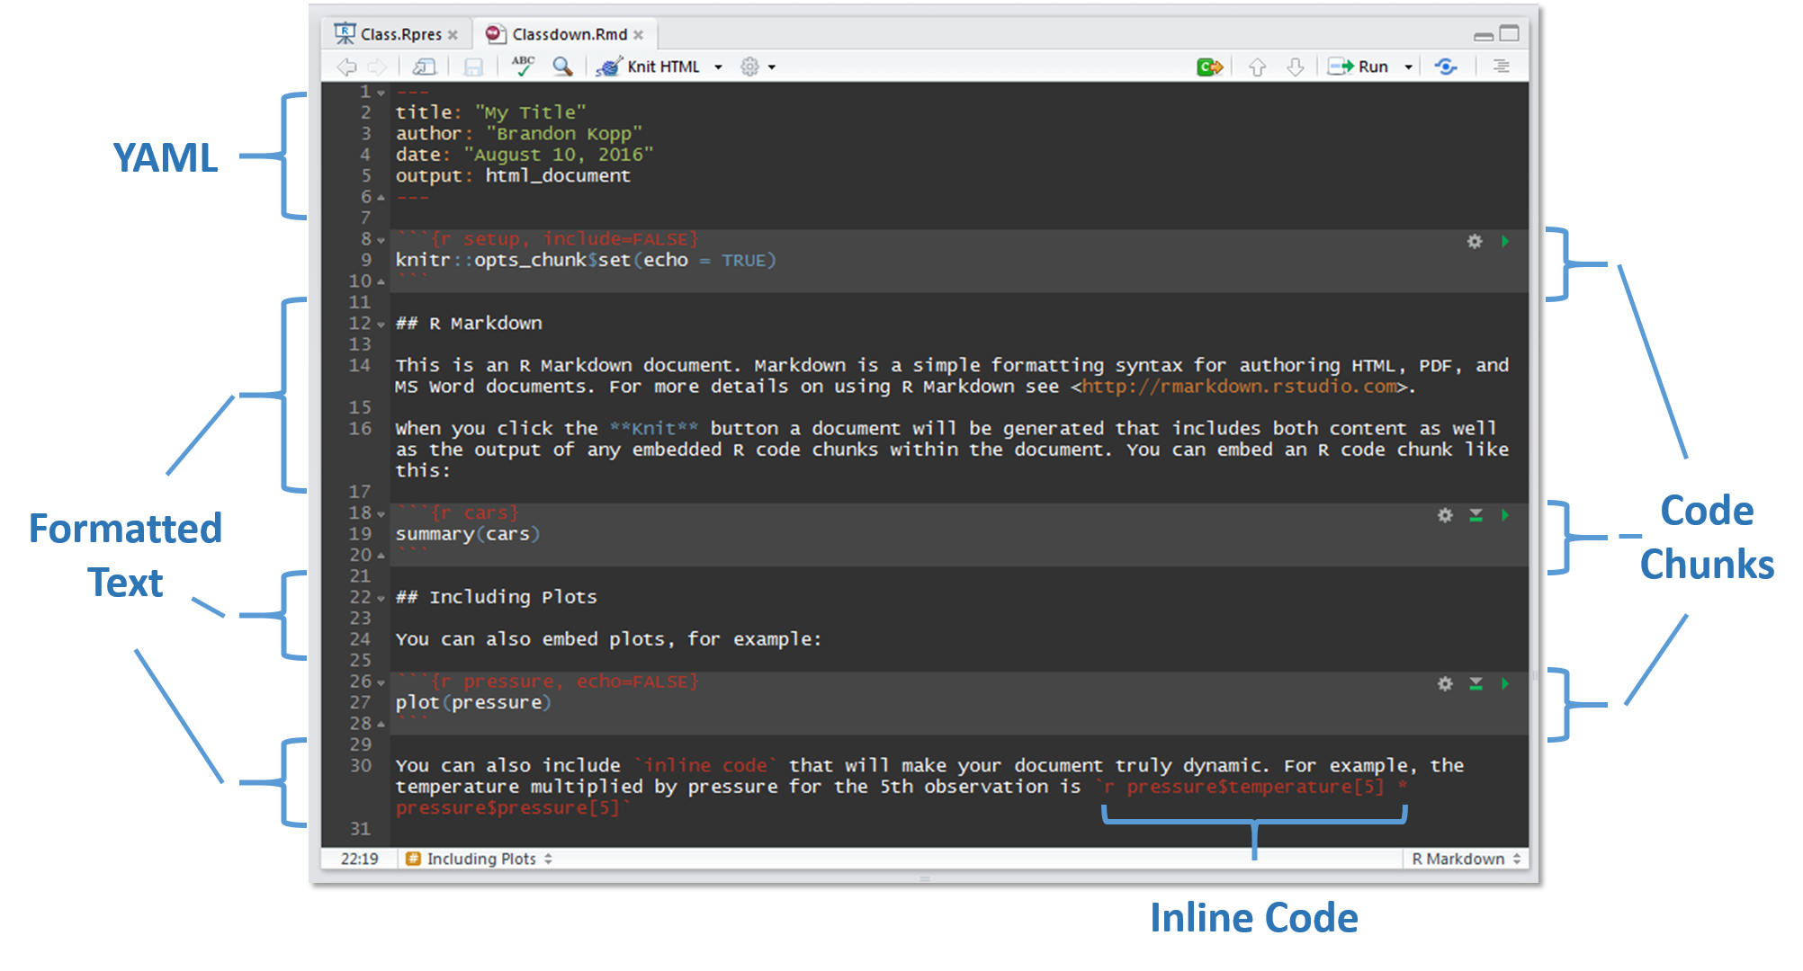Image resolution: width=1803 pixels, height=971 pixels.
Task: Click the `inline code` text
Action: pos(706,765)
